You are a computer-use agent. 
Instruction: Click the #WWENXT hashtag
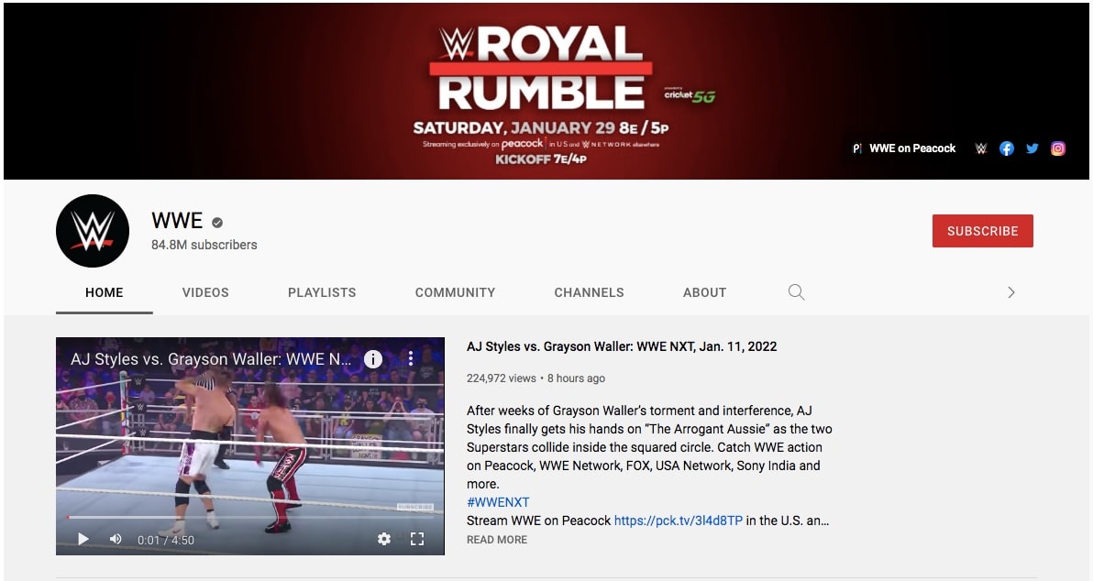pyautogui.click(x=498, y=502)
